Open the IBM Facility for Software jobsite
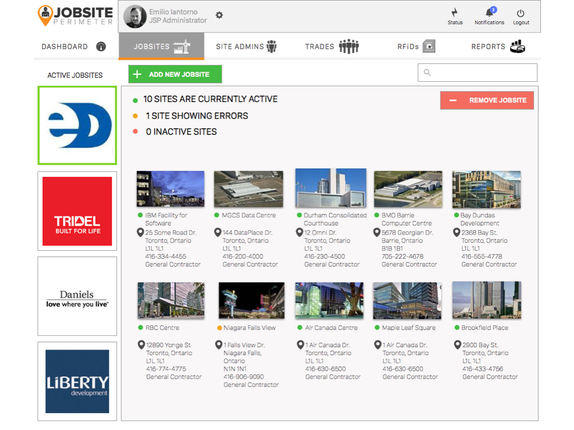Viewport: 574px width, 430px height. coord(166,219)
